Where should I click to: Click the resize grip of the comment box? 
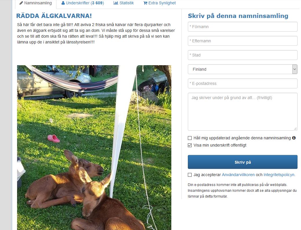tap(295, 129)
